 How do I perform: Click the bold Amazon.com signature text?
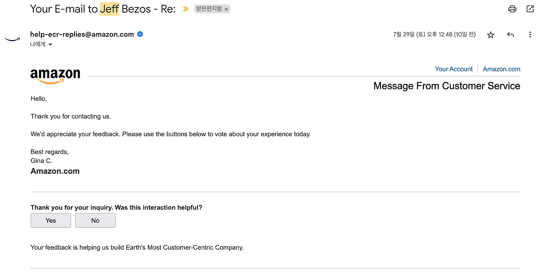pyautogui.click(x=55, y=171)
